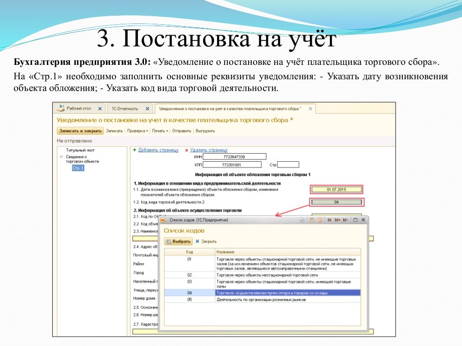Click the Записать button
462x346 pixels.
pyautogui.click(x=114, y=131)
